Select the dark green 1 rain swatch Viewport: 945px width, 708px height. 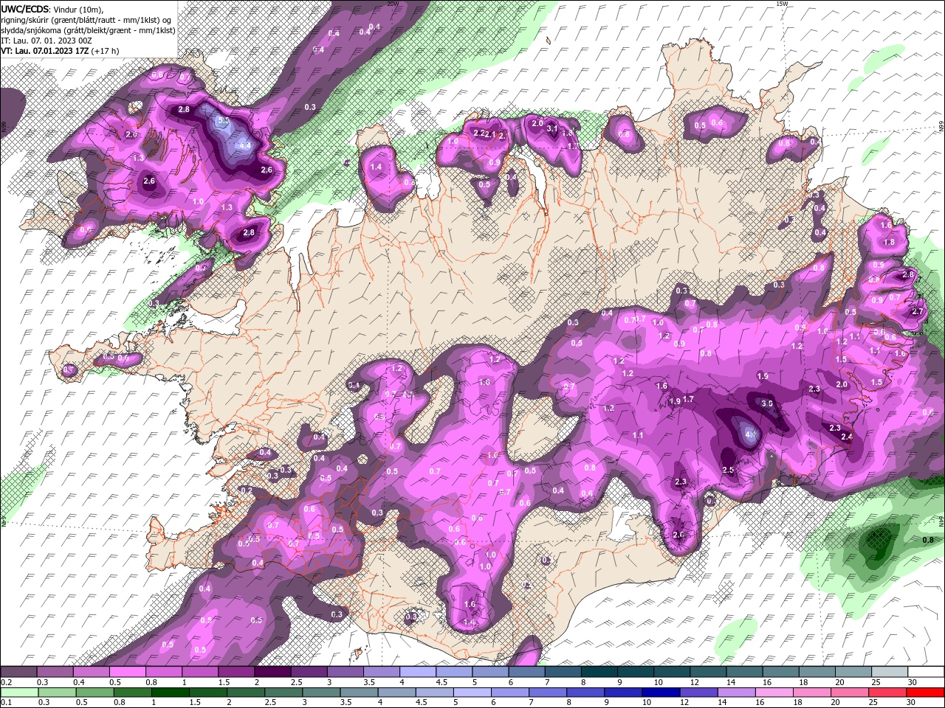pos(171,692)
